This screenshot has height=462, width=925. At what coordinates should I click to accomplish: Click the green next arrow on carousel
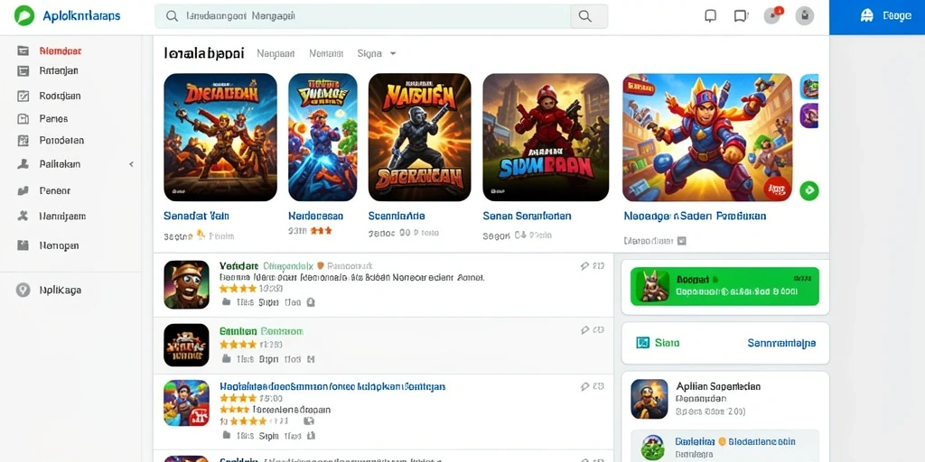click(x=809, y=190)
